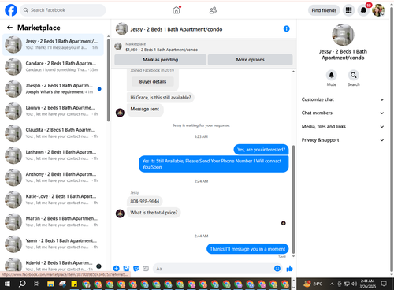This screenshot has height=290, width=394.
Task: Open File Explorer from taskbar
Action: point(50,284)
